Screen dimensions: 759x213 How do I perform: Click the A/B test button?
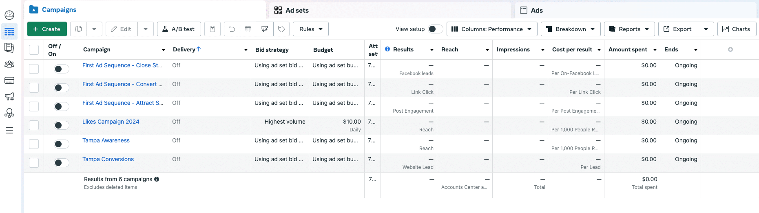179,29
